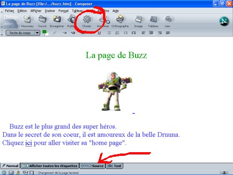Collapse the menu bar grippy handle
The height and width of the screenshot is (175, 233).
(x=2, y=11)
